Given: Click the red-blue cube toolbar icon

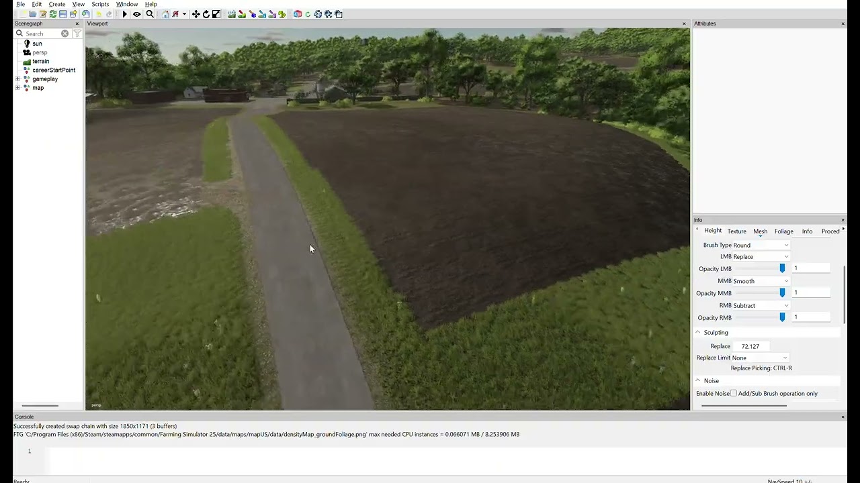Looking at the screenshot, I should click(x=298, y=14).
